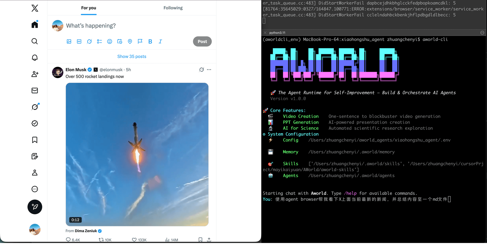Open the More menu in the sidebar
The image size is (487, 244).
[35, 189]
